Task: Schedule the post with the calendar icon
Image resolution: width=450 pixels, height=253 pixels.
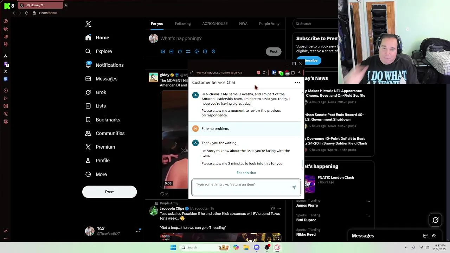Action: click(x=205, y=52)
